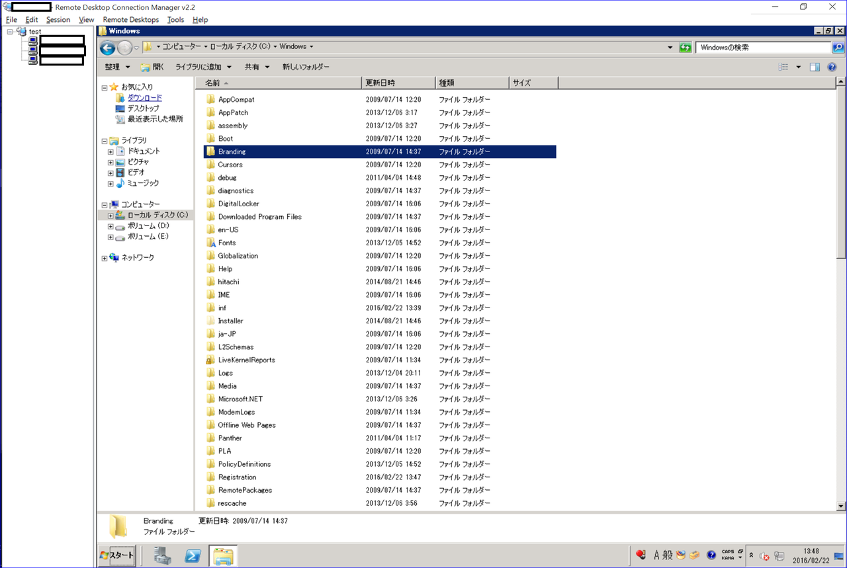Show hidden tray icons with the double chevron

coord(751,555)
